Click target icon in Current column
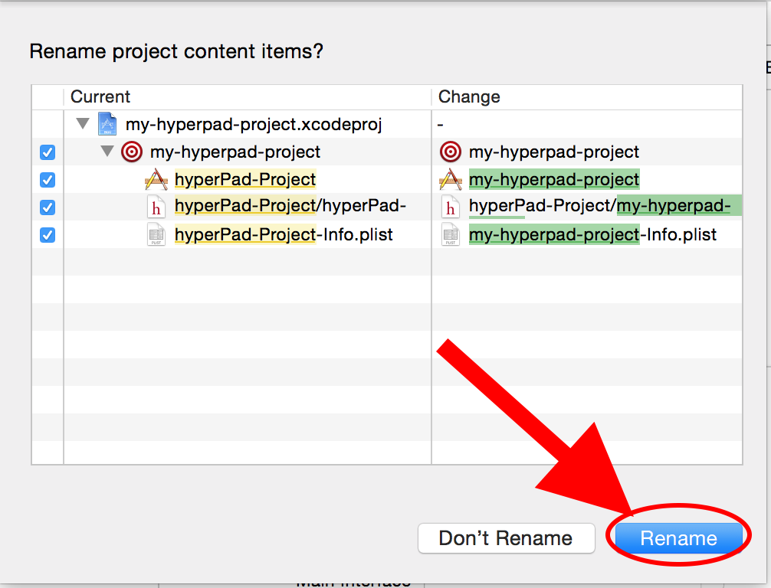This screenshot has width=771, height=588. tap(132, 152)
